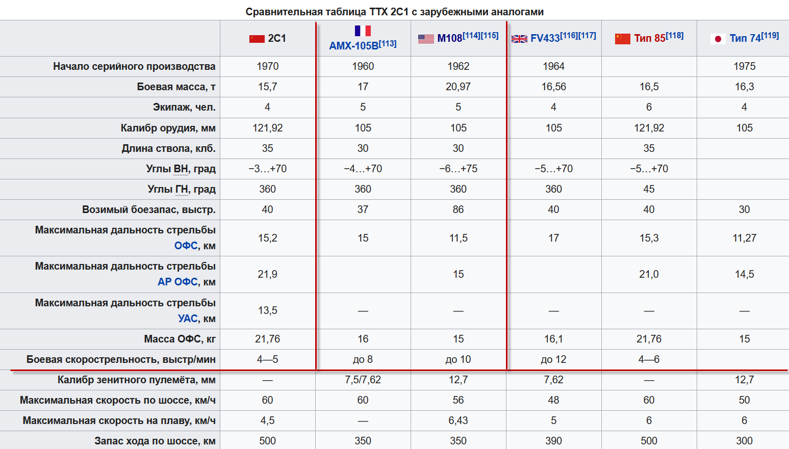789x449 pixels.
Task: Click the −6…+75 elevation angle cell
Action: [459, 169]
